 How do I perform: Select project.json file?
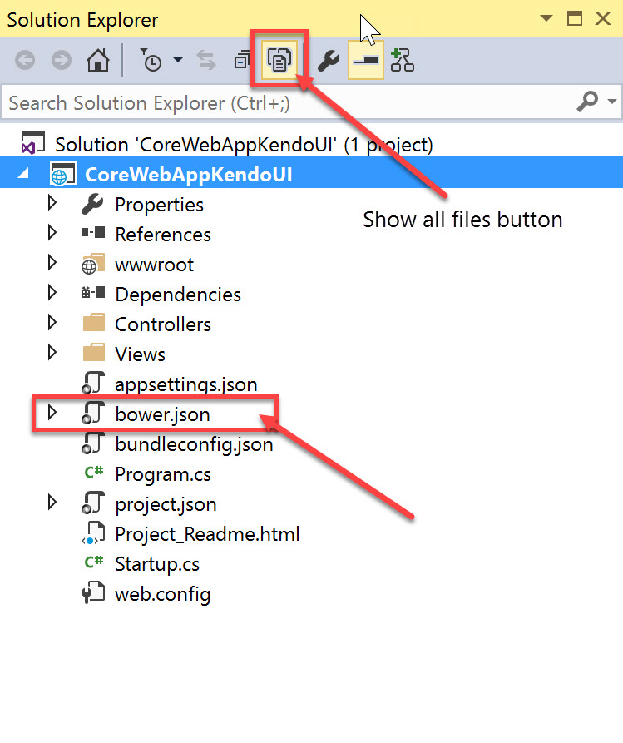[166, 503]
